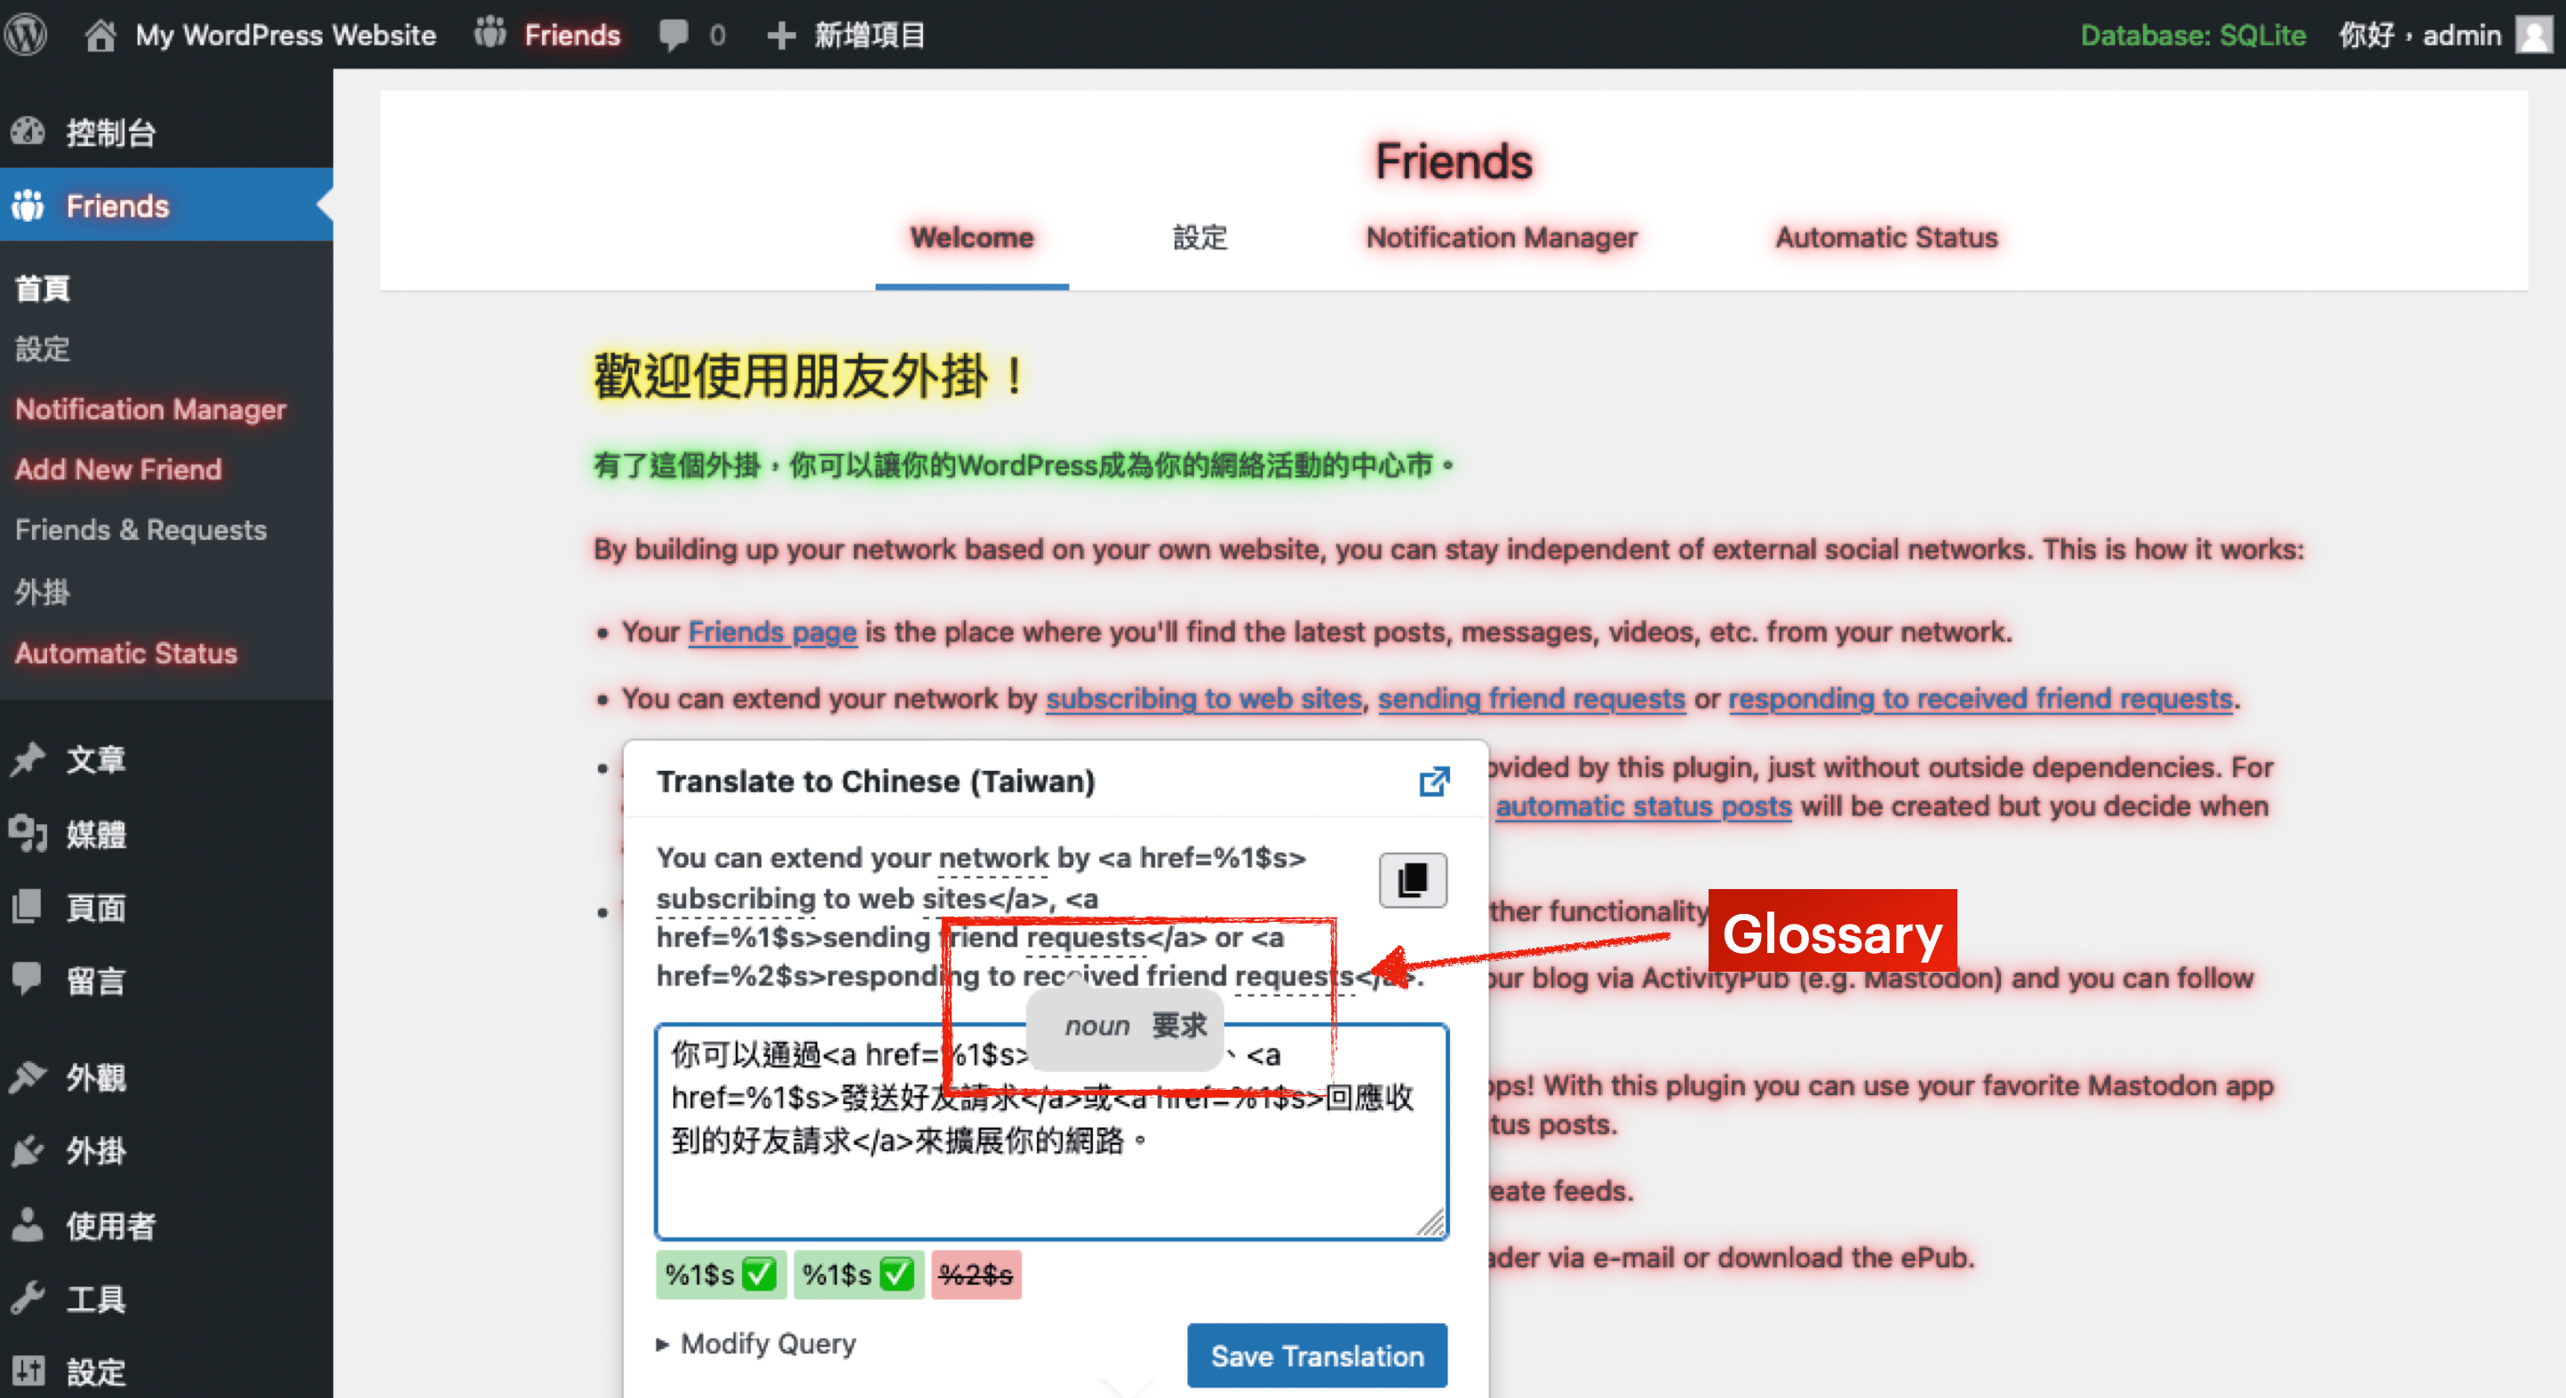Click the copy button in translation dialog
Viewport: 2566px width, 1398px height.
pos(1414,880)
